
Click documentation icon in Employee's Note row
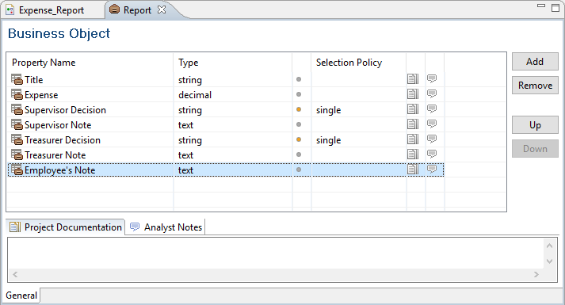coord(413,170)
